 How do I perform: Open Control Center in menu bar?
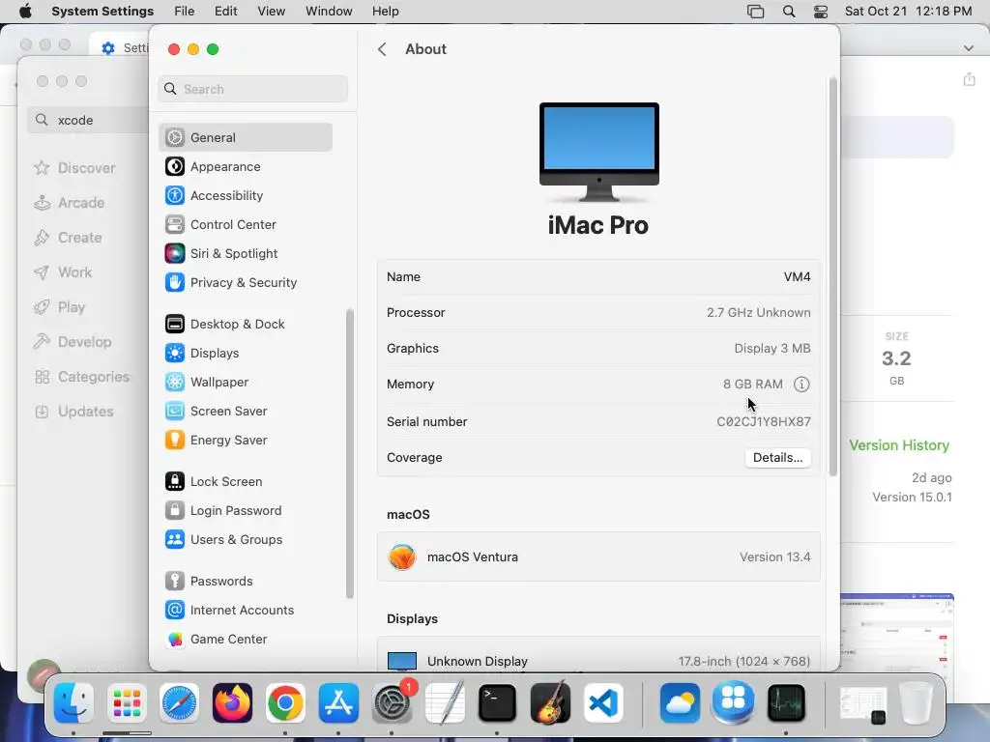821,12
